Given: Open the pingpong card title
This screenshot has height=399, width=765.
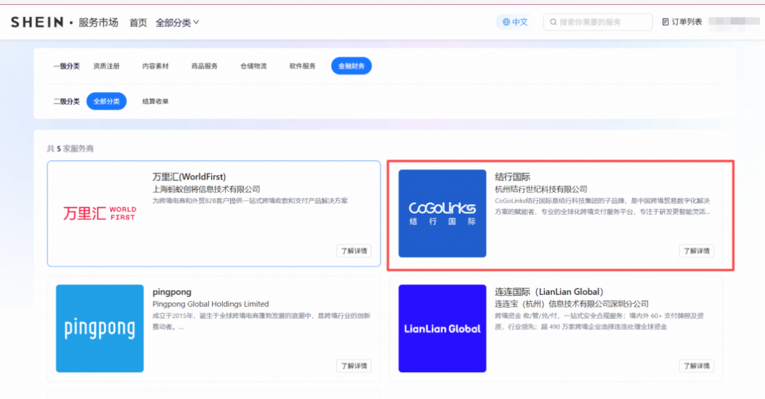Looking at the screenshot, I should pyautogui.click(x=171, y=292).
